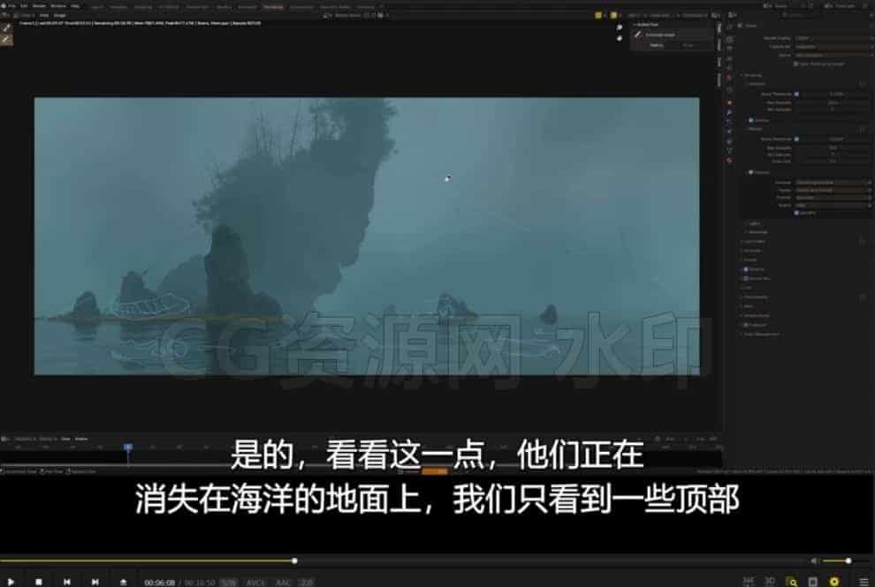This screenshot has height=587, width=875.
Task: Toggle the Simplify panel checkbox
Action: [x=746, y=269]
